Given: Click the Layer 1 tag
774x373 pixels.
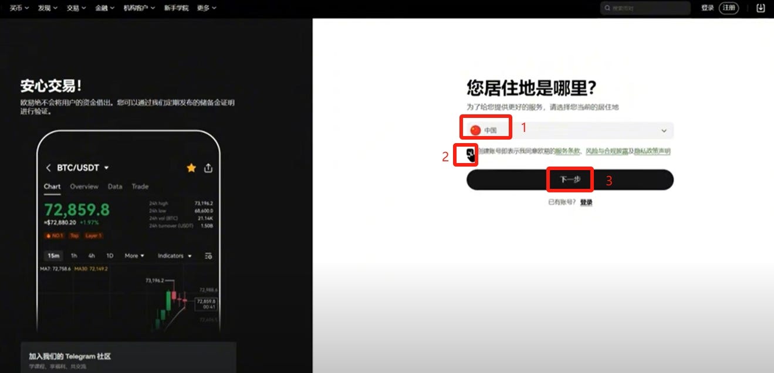Looking at the screenshot, I should (93, 236).
